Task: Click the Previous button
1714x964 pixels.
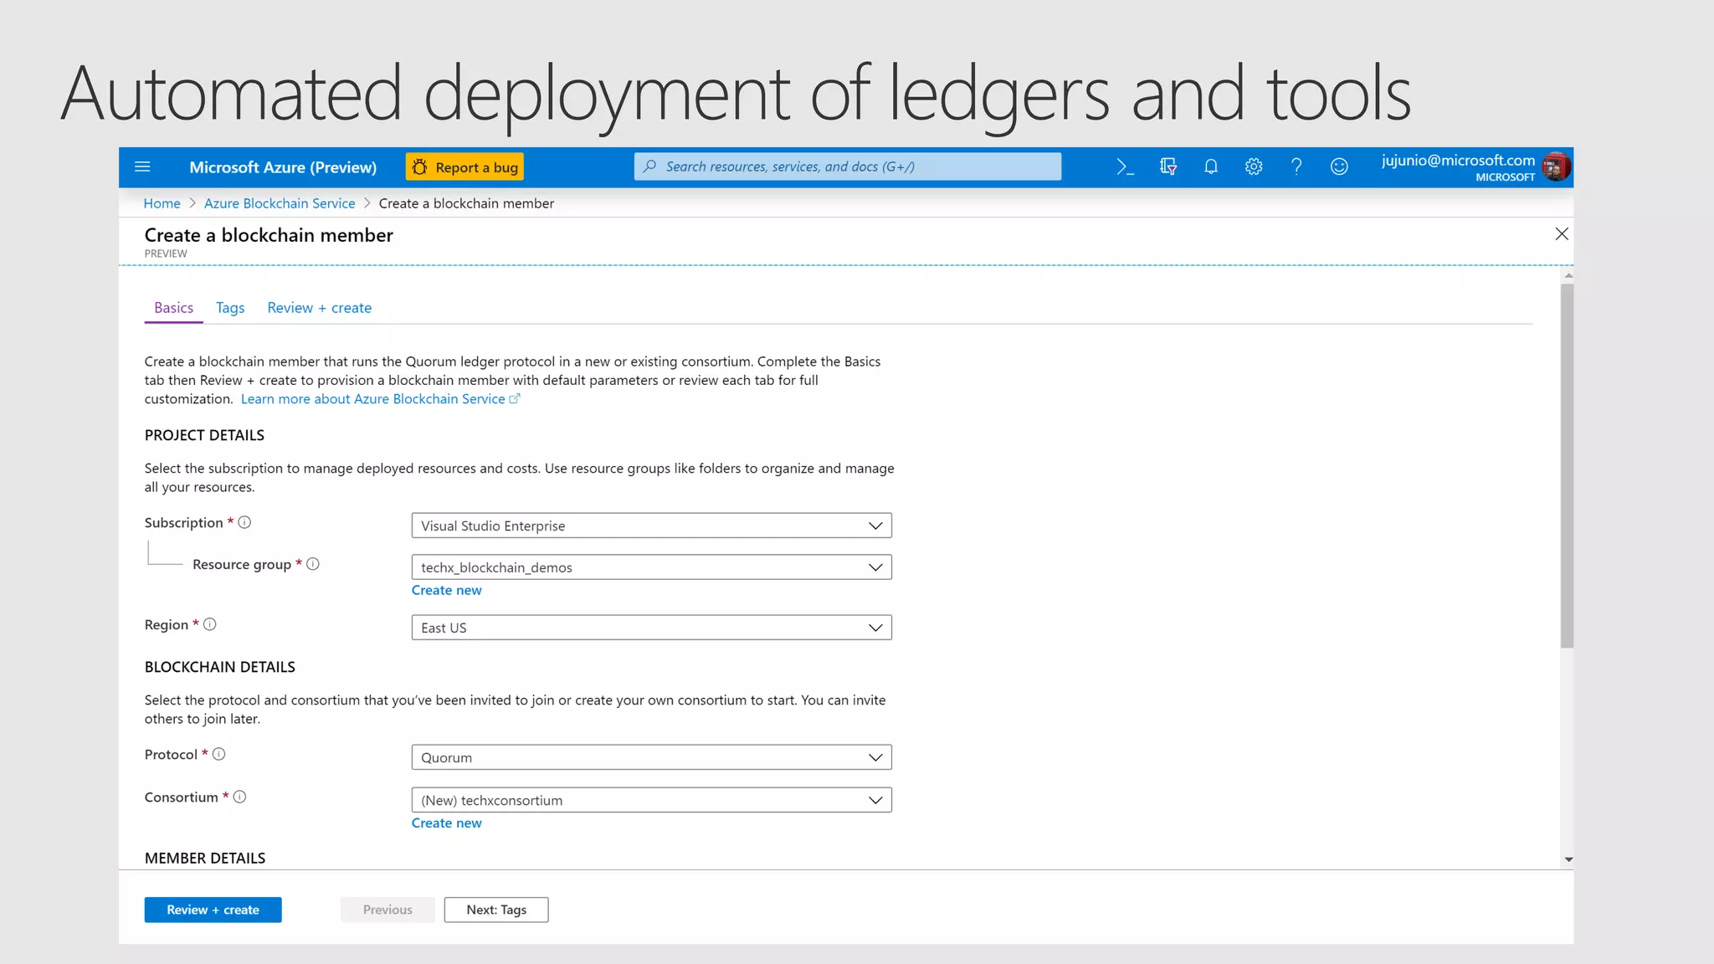Action: [x=387, y=910]
